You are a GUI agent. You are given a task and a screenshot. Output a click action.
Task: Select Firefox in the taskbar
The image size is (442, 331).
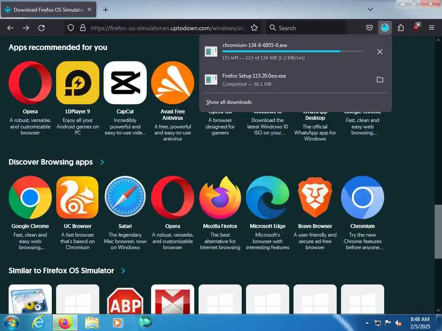(x=65, y=323)
